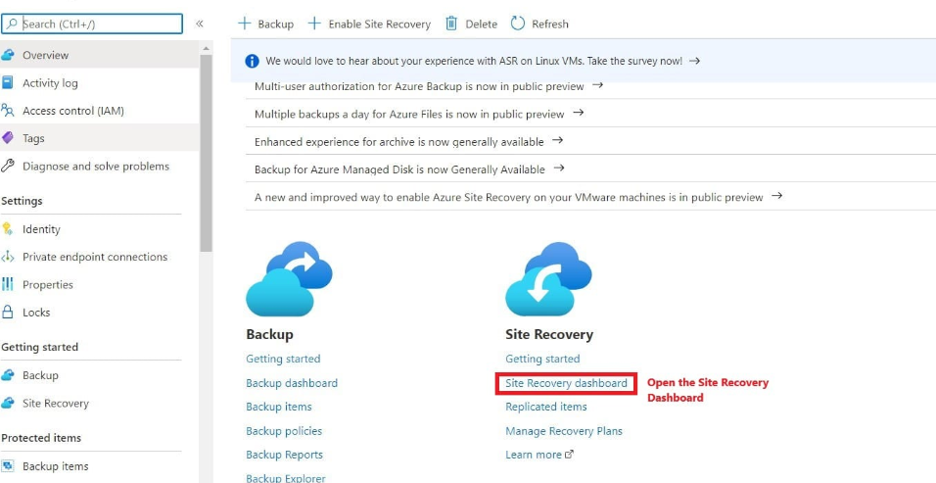This screenshot has width=936, height=483.
Task: Open Properties in Settings section
Action: tap(99, 284)
